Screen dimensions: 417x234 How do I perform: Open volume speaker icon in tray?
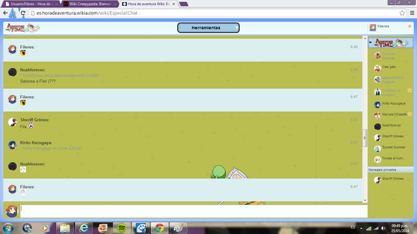[x=383, y=228]
